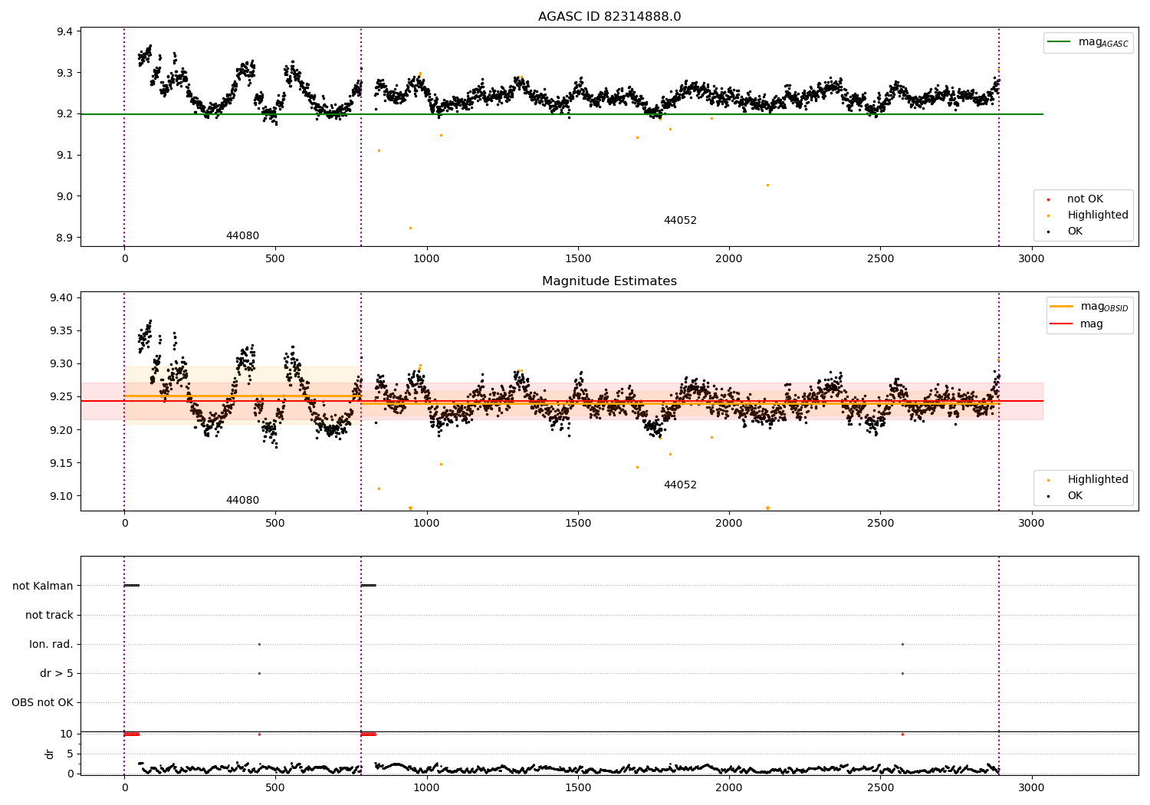Click the 10 tick label on dr axis

click(x=67, y=734)
